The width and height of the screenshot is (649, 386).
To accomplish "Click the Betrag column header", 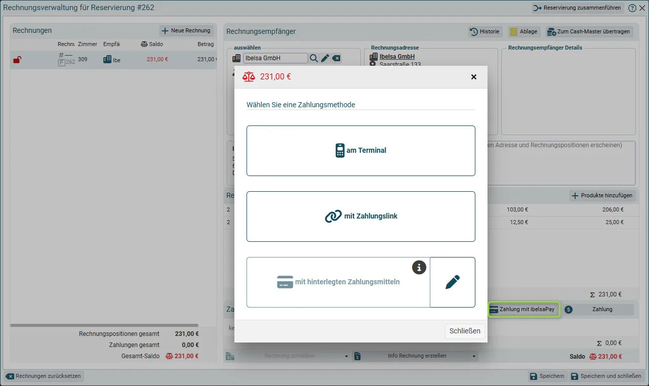I will 206,45.
